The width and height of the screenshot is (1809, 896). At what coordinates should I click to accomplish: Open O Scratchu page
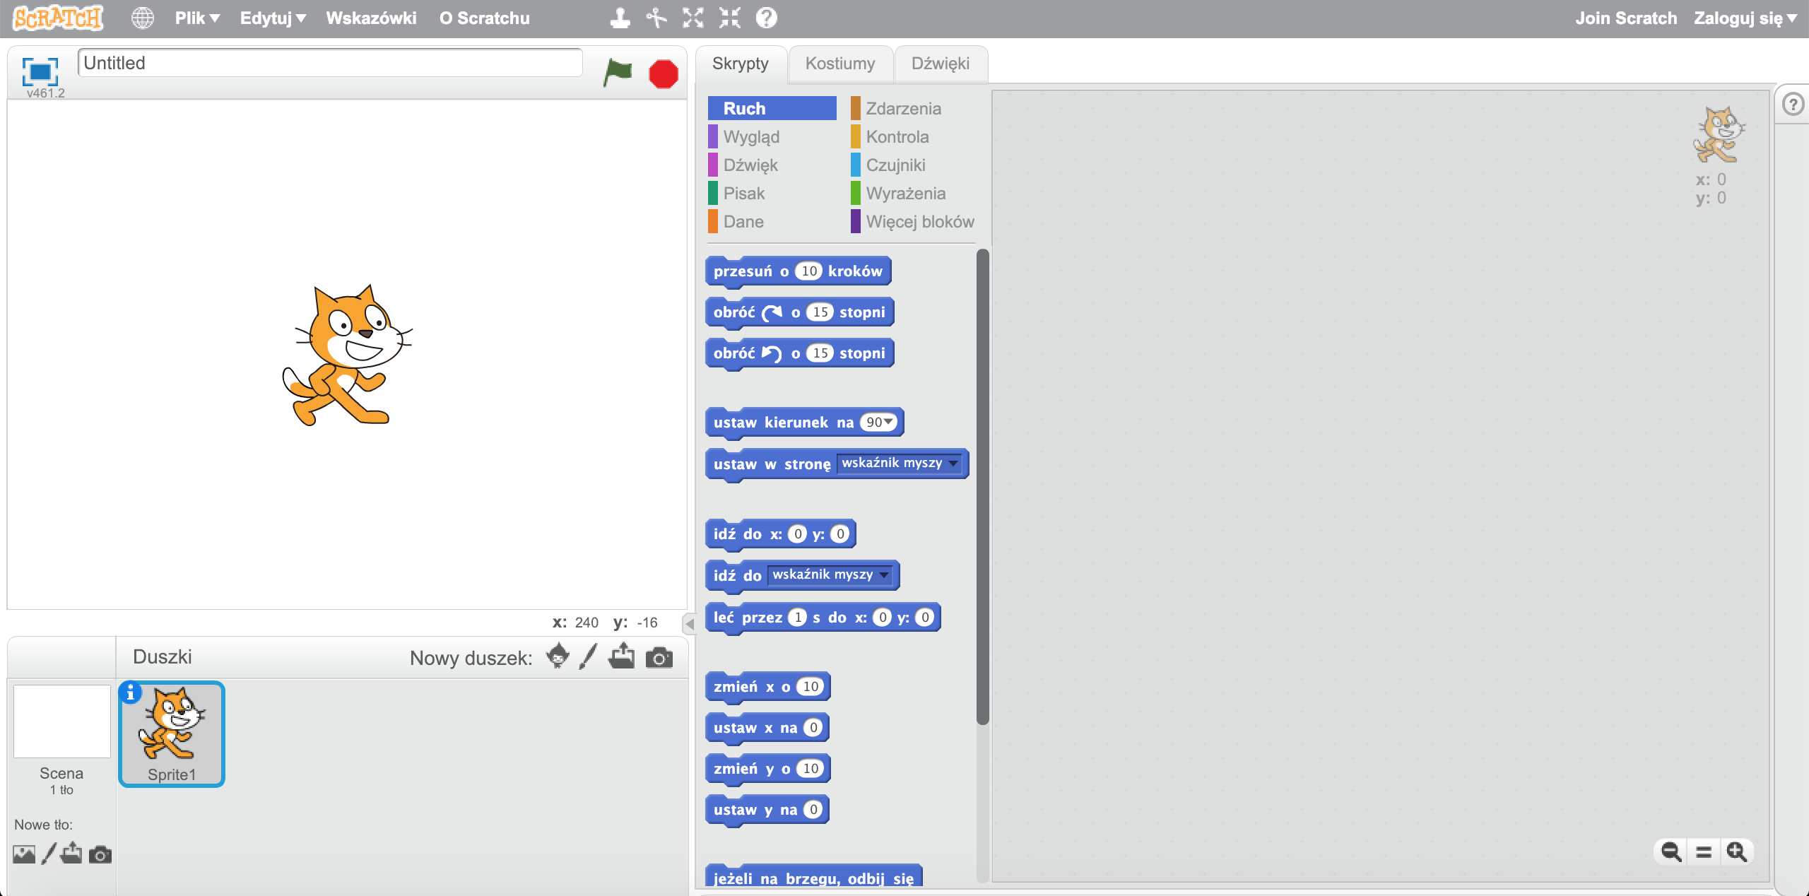(484, 18)
